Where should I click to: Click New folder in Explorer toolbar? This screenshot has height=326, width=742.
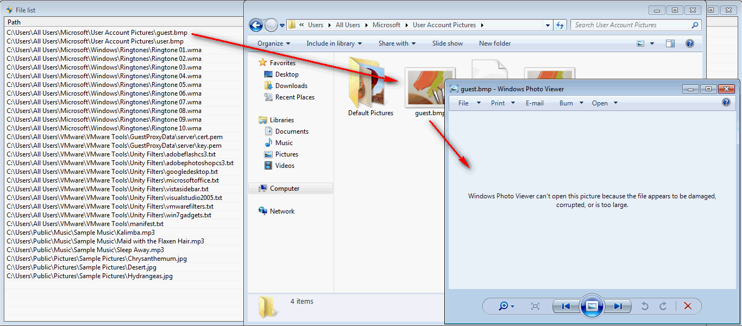(495, 43)
